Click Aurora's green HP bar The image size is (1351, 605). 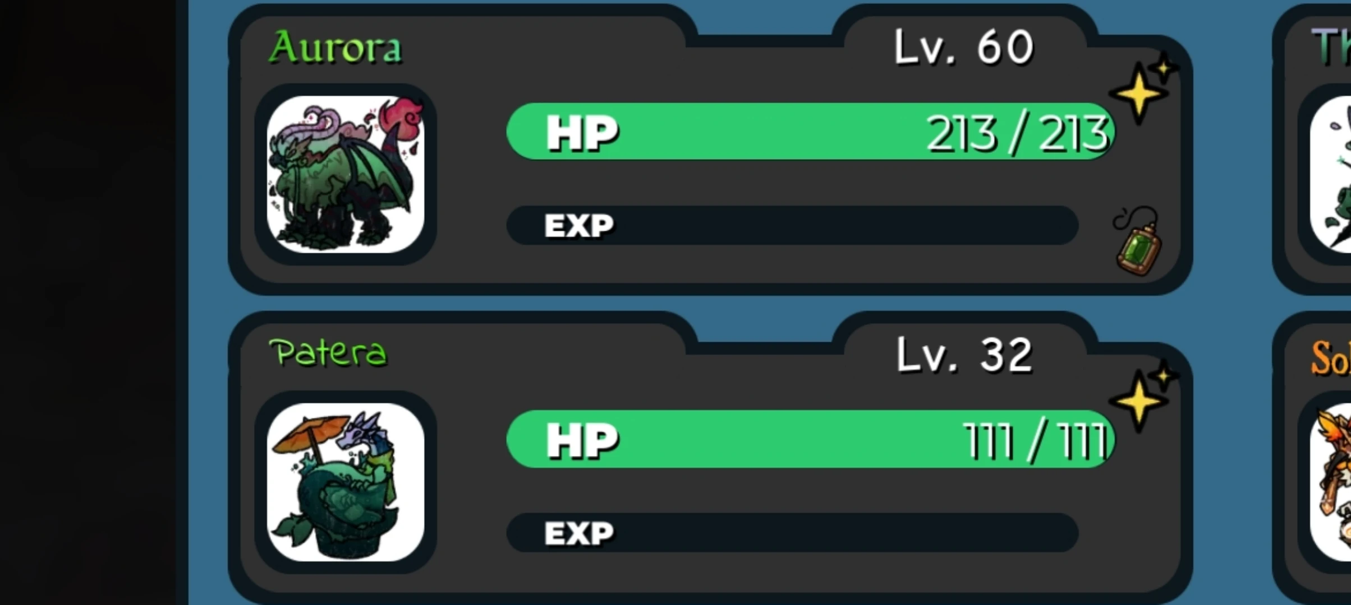point(811,132)
